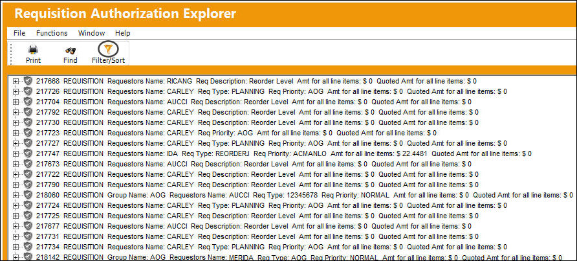Click shield icon of requisition 217722

pos(28,174)
